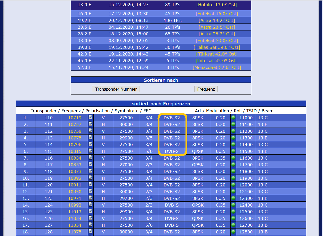Select the MonacoSat 52.0° Ost link
The image size is (323, 236).
click(217, 67)
